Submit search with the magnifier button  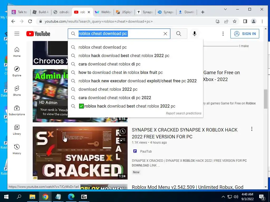[179, 34]
